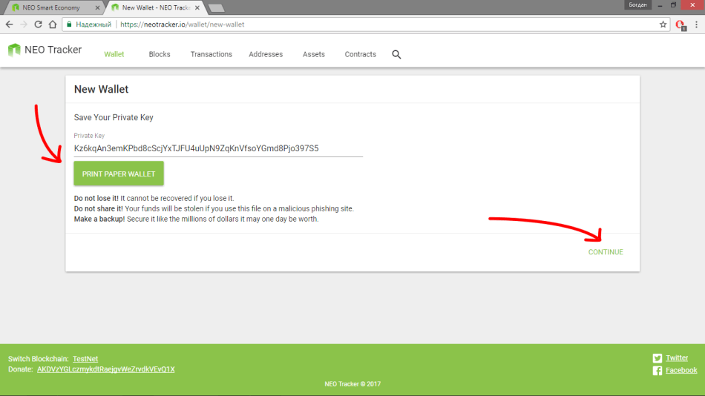705x396 pixels.
Task: Click the green padlock secure icon
Action: [69, 24]
